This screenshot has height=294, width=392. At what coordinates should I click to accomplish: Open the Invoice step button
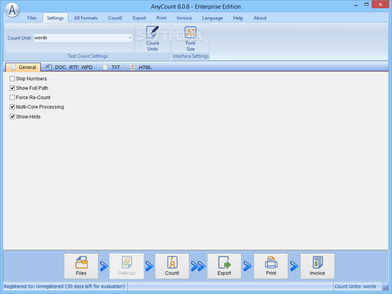point(317,266)
